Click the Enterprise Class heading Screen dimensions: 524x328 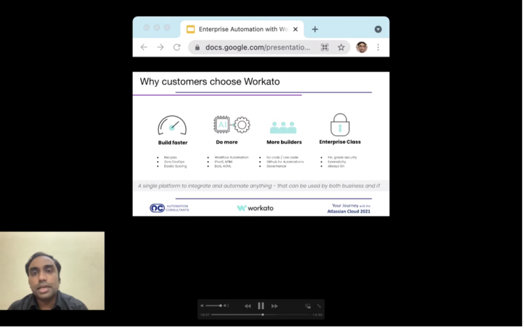click(340, 142)
